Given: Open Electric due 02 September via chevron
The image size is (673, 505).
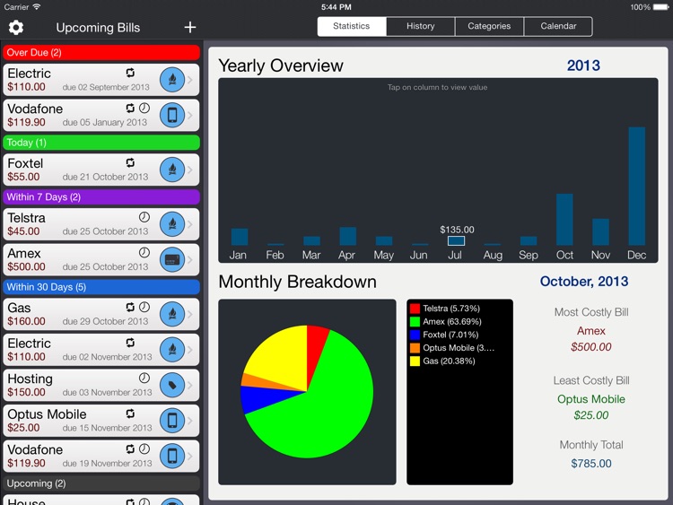Looking at the screenshot, I should [x=190, y=80].
